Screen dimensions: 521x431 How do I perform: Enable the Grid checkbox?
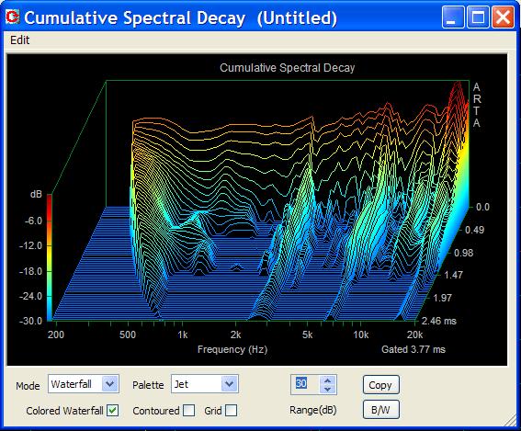pos(231,411)
